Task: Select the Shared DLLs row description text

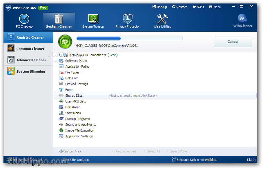Action: click(x=133, y=96)
